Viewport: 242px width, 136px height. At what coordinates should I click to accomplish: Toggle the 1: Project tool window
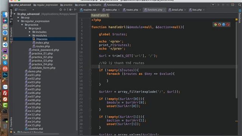click(x=11, y=16)
